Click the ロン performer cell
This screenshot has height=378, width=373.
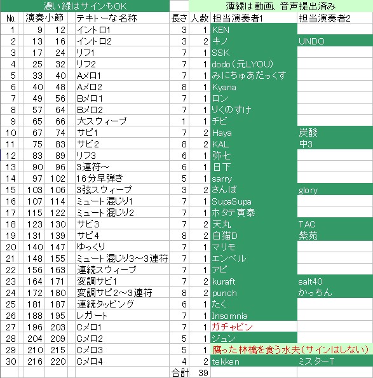click(254, 98)
